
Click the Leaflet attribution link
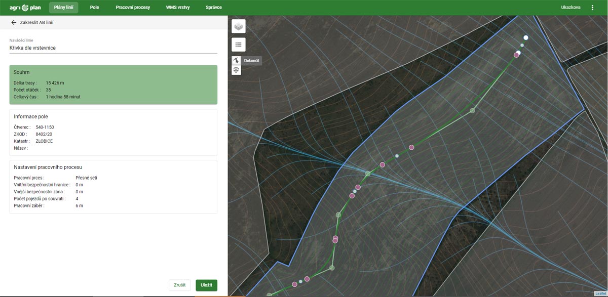[601, 294]
